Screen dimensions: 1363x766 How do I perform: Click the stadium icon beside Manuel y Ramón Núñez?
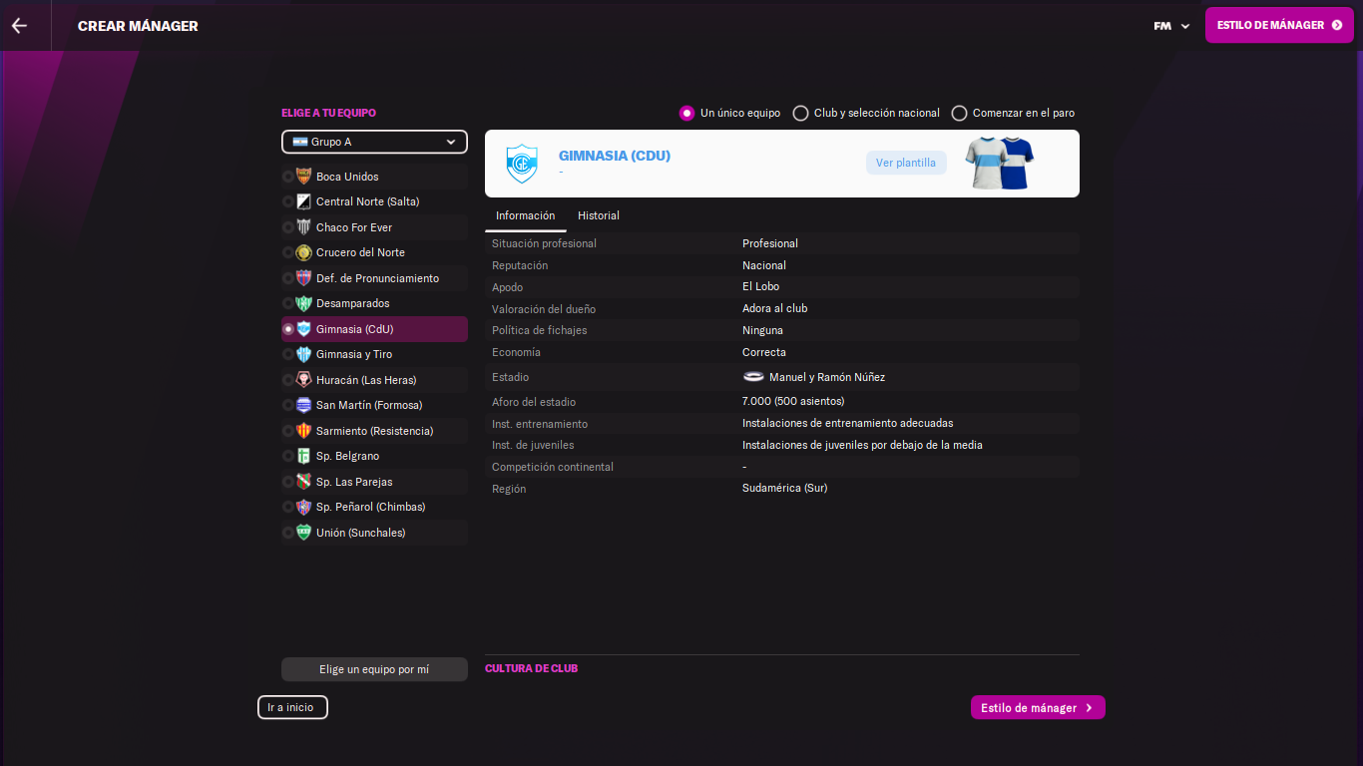[x=753, y=377]
